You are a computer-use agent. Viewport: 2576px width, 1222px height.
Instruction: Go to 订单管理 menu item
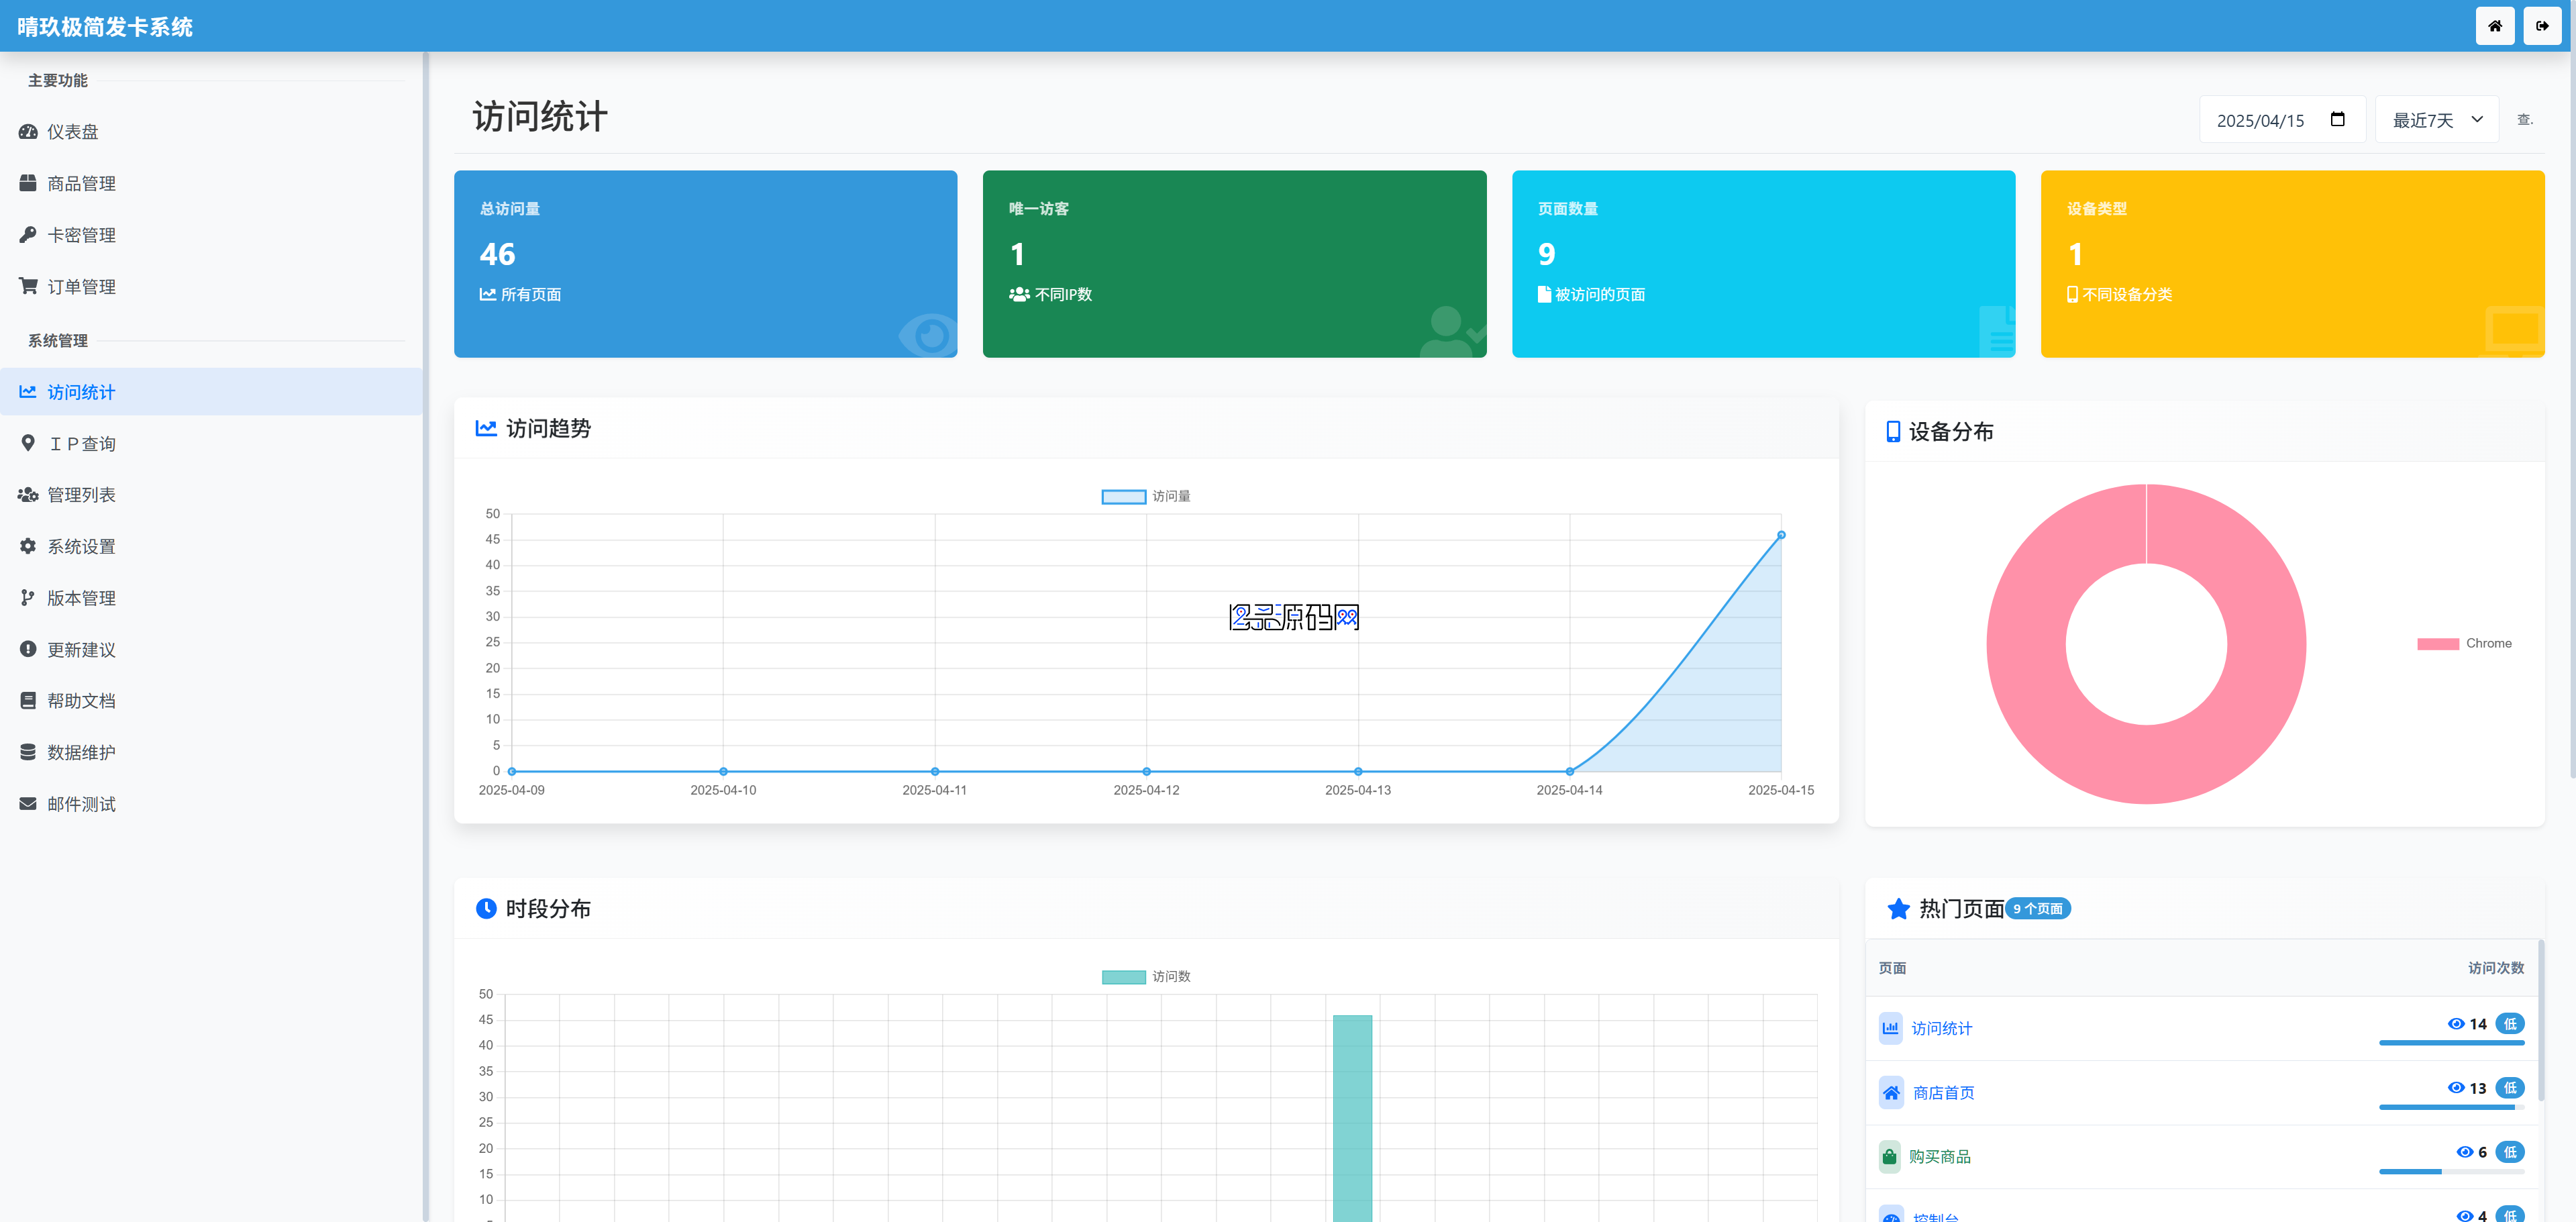211,286
